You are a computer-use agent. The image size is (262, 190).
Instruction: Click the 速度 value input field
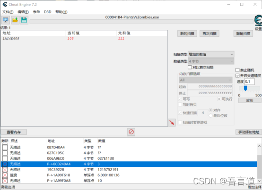(250, 81)
